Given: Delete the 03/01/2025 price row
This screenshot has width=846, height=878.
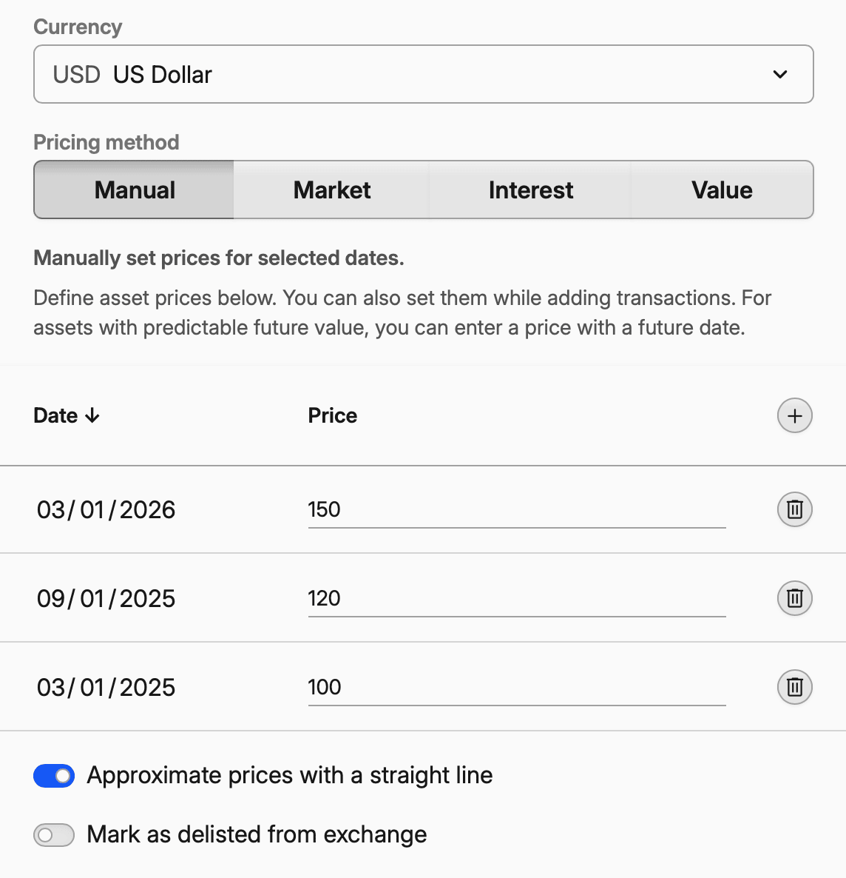Looking at the screenshot, I should point(794,687).
